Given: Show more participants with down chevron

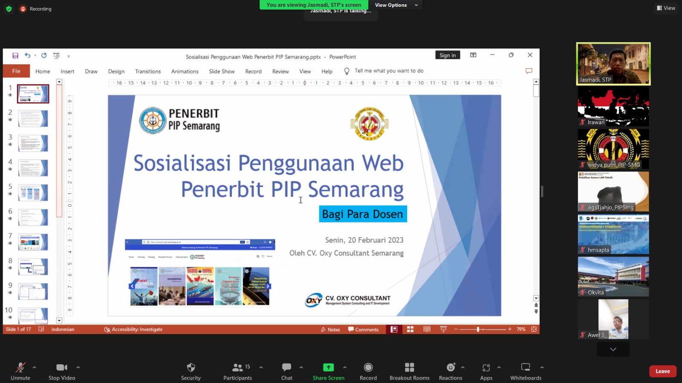Looking at the screenshot, I should pyautogui.click(x=613, y=349).
